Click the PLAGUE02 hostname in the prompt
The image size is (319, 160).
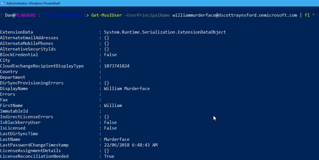(x=25, y=15)
